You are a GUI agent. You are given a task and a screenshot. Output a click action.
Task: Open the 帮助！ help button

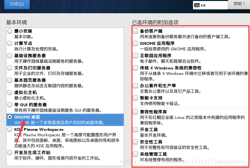click(x=239, y=4)
